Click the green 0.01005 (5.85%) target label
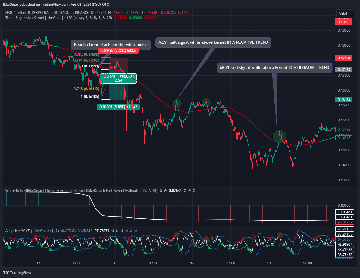360x278 pixels. tap(118, 107)
